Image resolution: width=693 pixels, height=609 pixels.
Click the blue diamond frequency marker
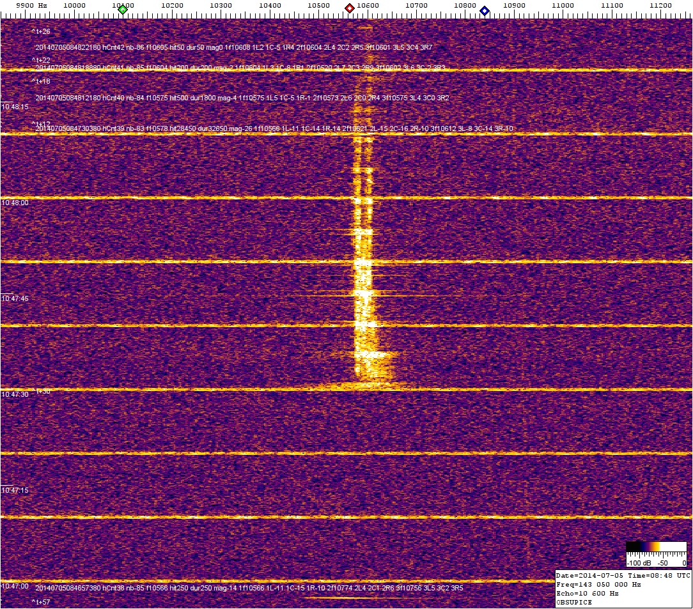485,10
